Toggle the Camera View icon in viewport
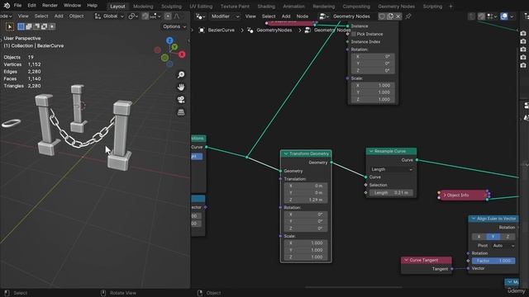The width and height of the screenshot is (529, 297). 181,100
